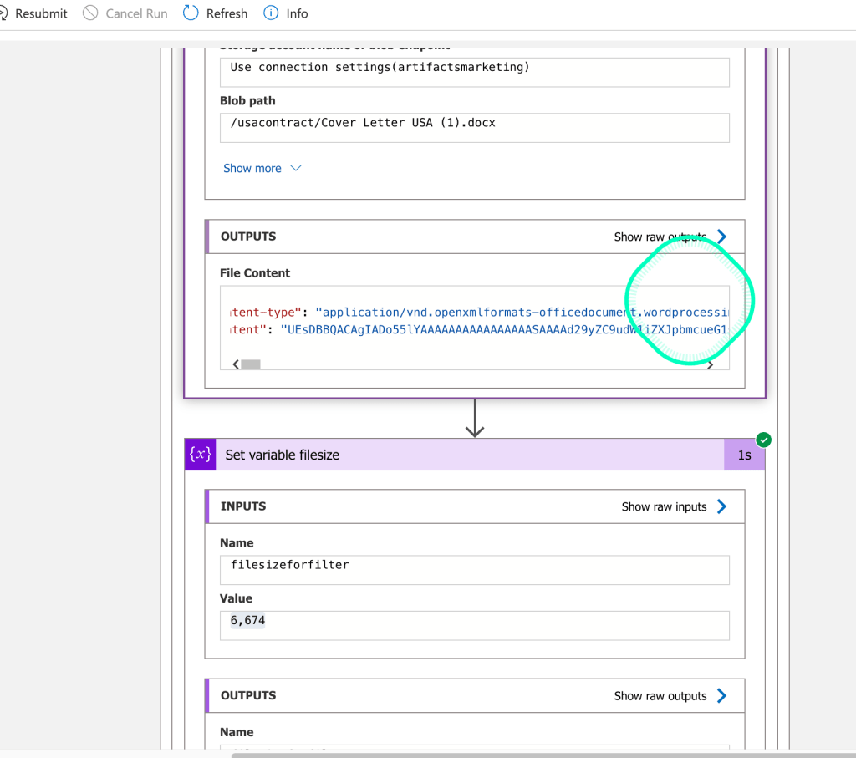Click the INPUTS section header
856x758 pixels.
pos(475,506)
